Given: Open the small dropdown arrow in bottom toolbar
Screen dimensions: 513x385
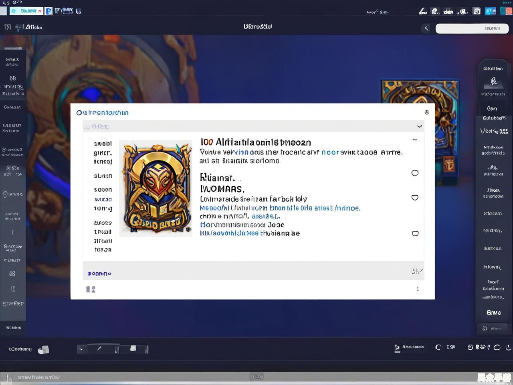Looking at the screenshot, I should pos(81,349).
